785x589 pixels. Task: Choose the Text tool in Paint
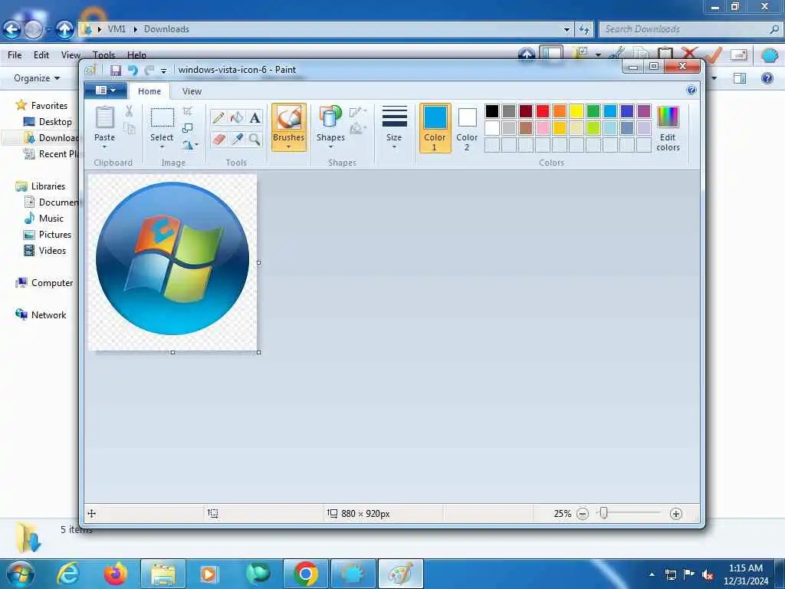tap(255, 117)
